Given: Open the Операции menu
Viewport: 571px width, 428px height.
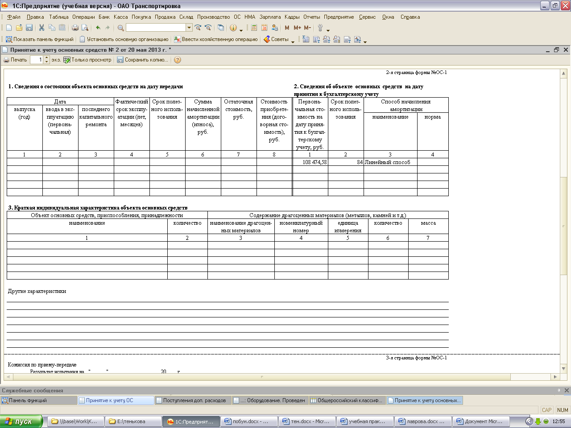Looking at the screenshot, I should (x=83, y=17).
